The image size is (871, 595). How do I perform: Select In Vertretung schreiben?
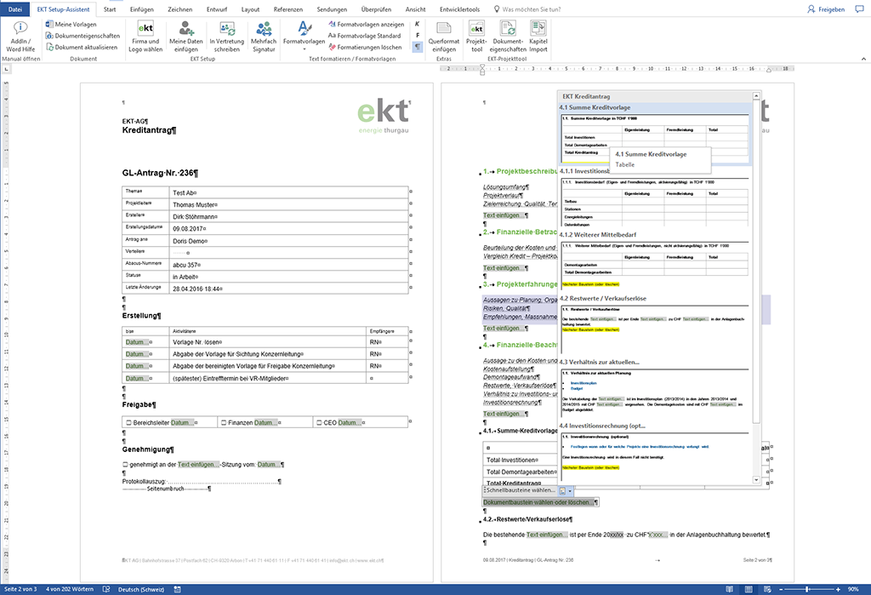pyautogui.click(x=226, y=37)
